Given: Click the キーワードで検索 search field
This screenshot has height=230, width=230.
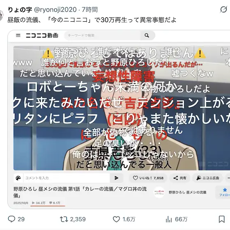Looking at the screenshot, I should (x=102, y=35).
